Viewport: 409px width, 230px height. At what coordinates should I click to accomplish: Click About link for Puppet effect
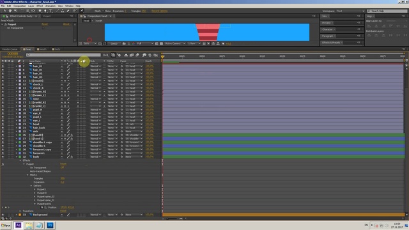tap(66, 24)
